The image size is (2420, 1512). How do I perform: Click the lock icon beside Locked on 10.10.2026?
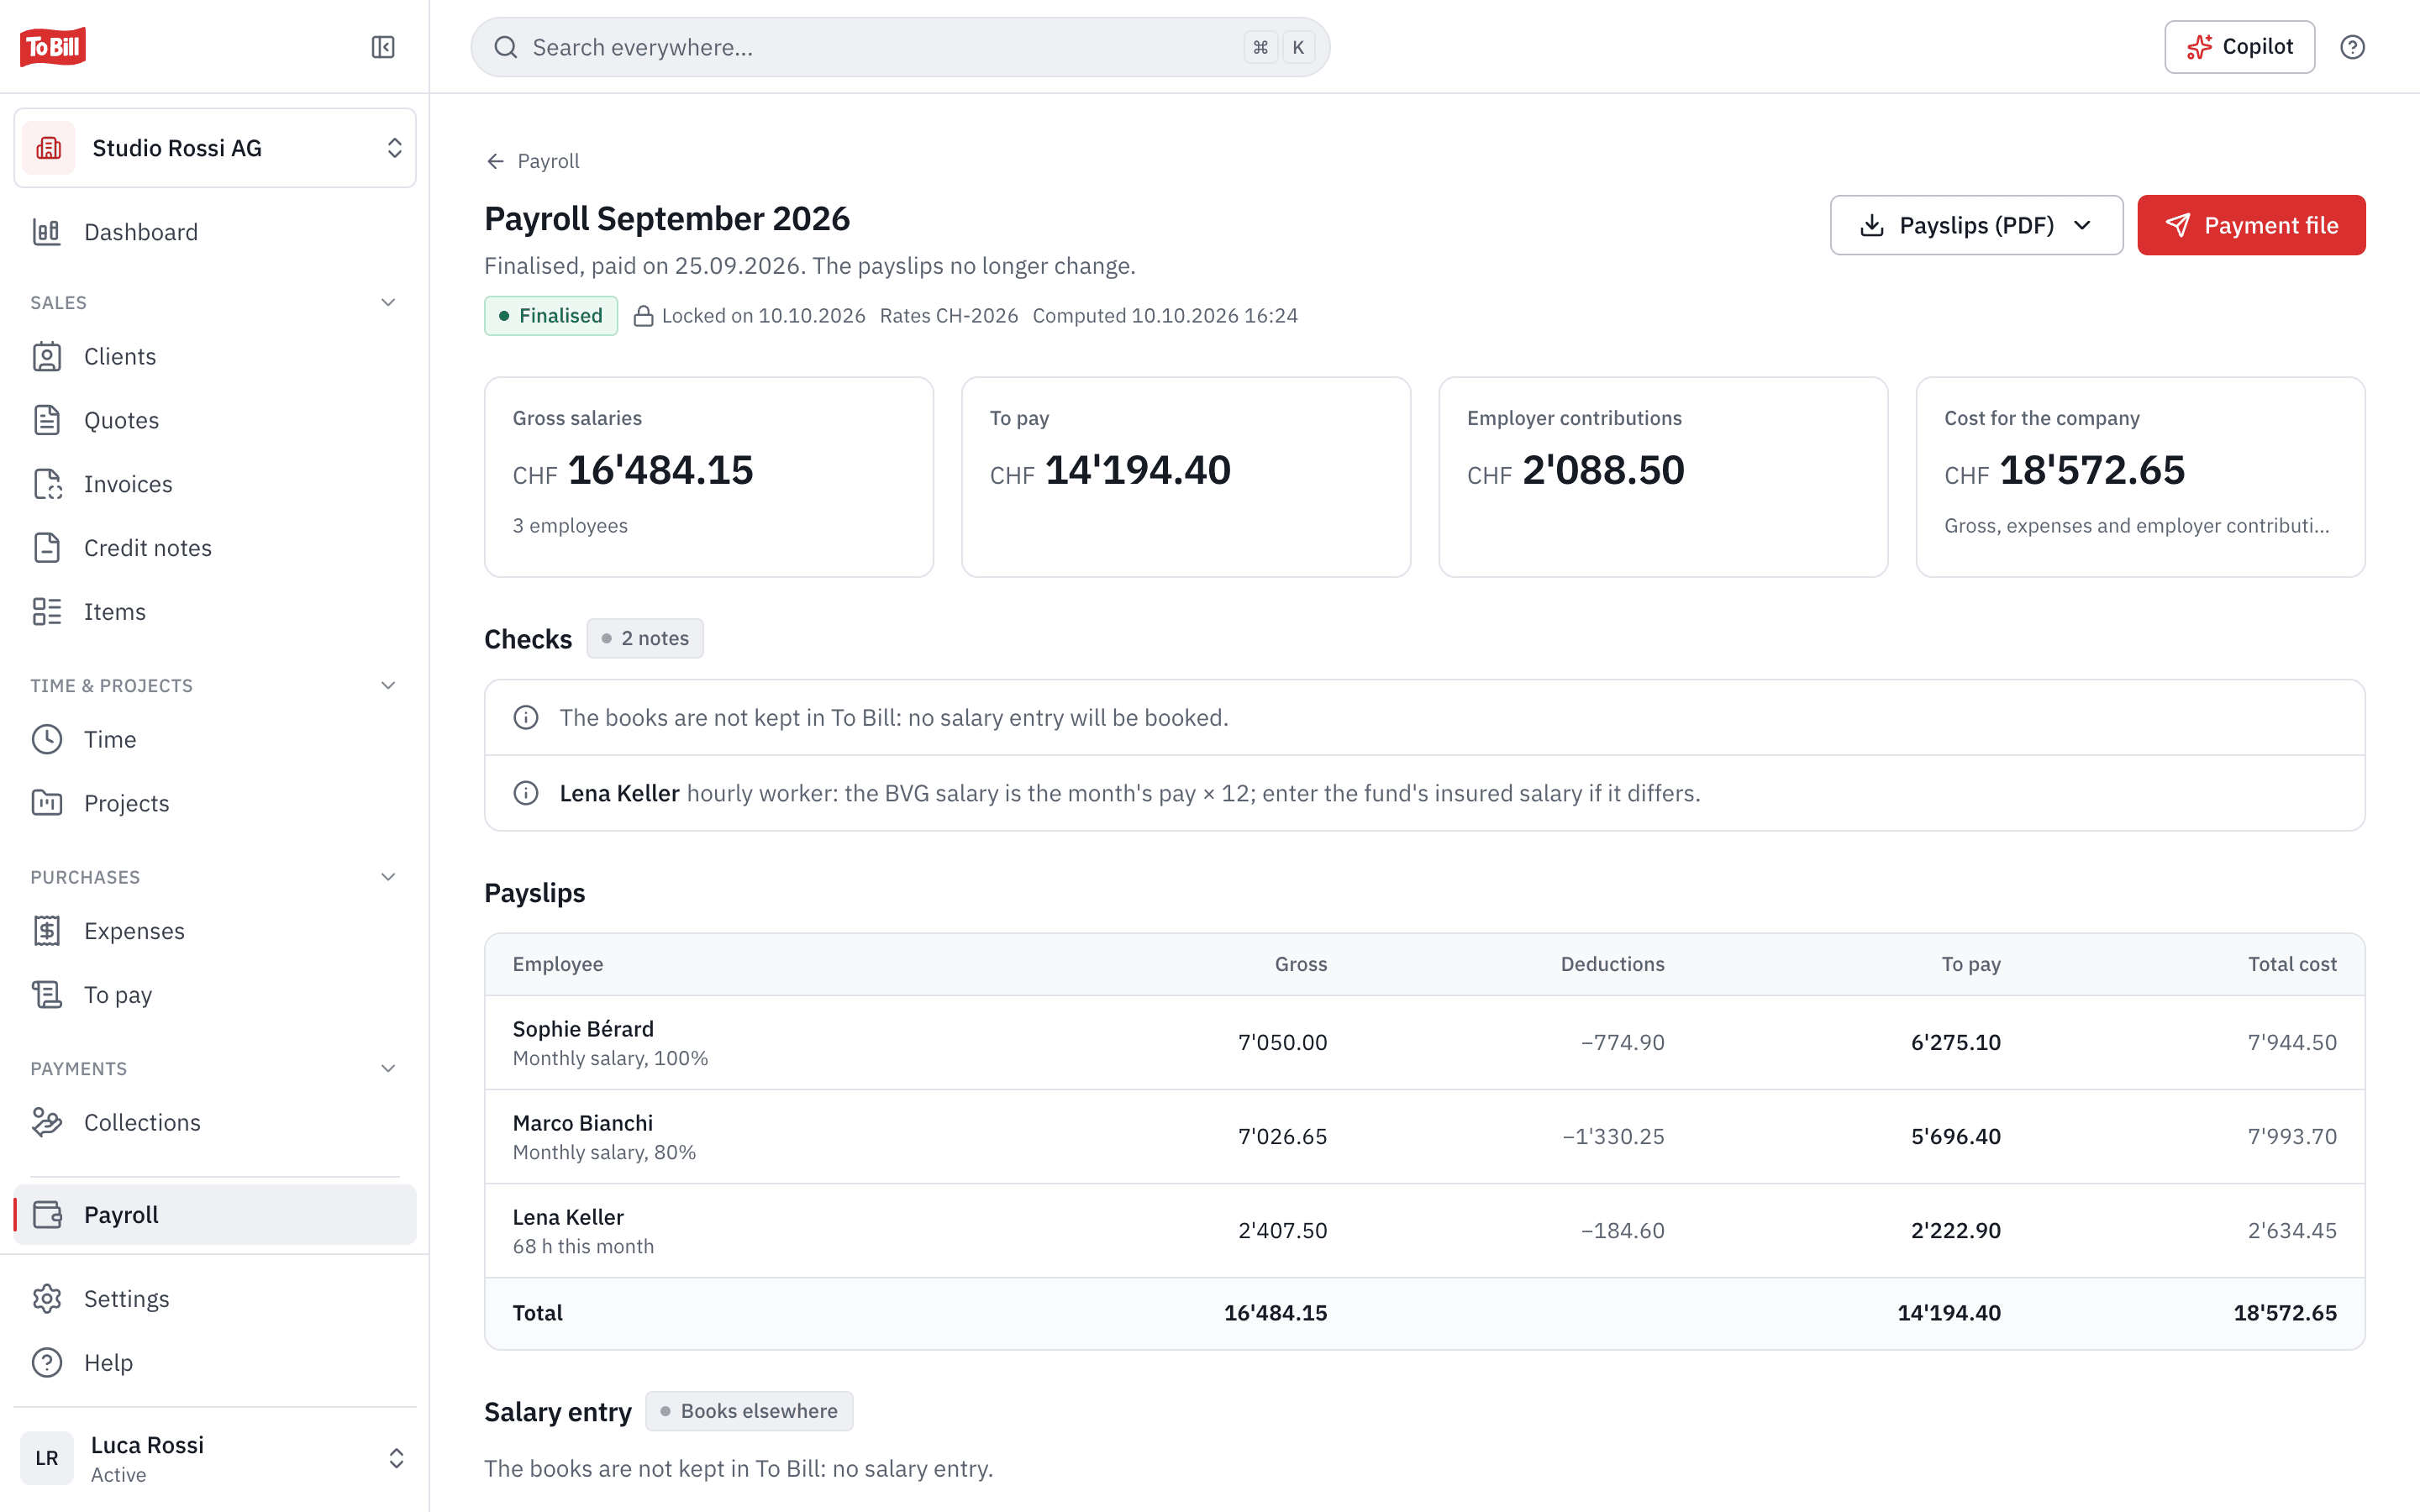point(644,316)
